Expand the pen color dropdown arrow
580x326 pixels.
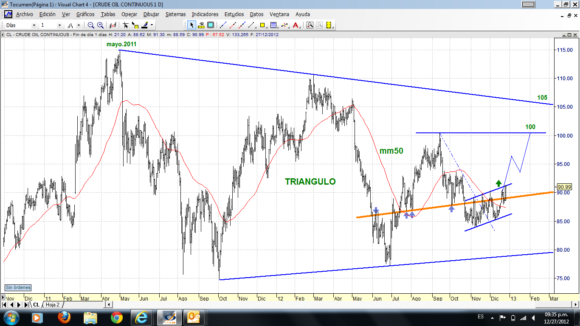tap(152, 25)
